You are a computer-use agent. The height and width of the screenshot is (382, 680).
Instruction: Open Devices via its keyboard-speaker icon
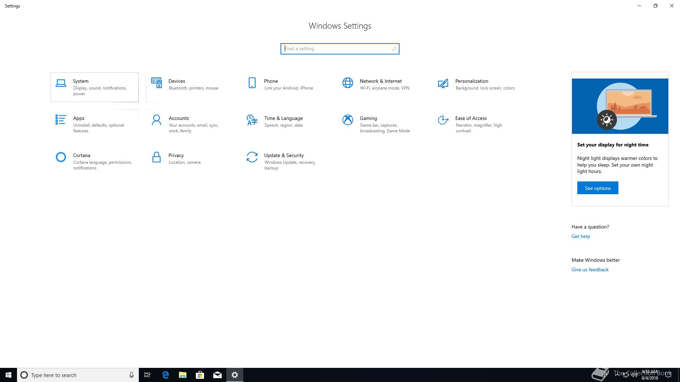point(157,83)
